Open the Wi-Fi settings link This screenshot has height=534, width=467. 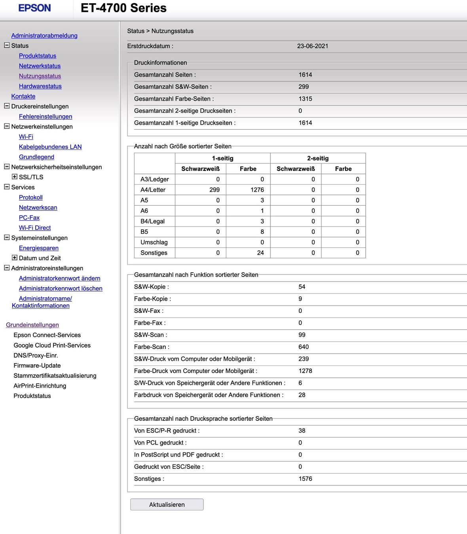click(26, 136)
